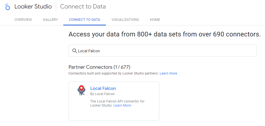Select the Local Falcon falcon pin logo
265x126 pixels.
point(81,90)
